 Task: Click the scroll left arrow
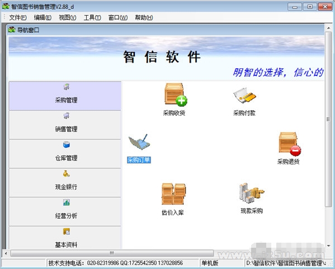point(6,253)
